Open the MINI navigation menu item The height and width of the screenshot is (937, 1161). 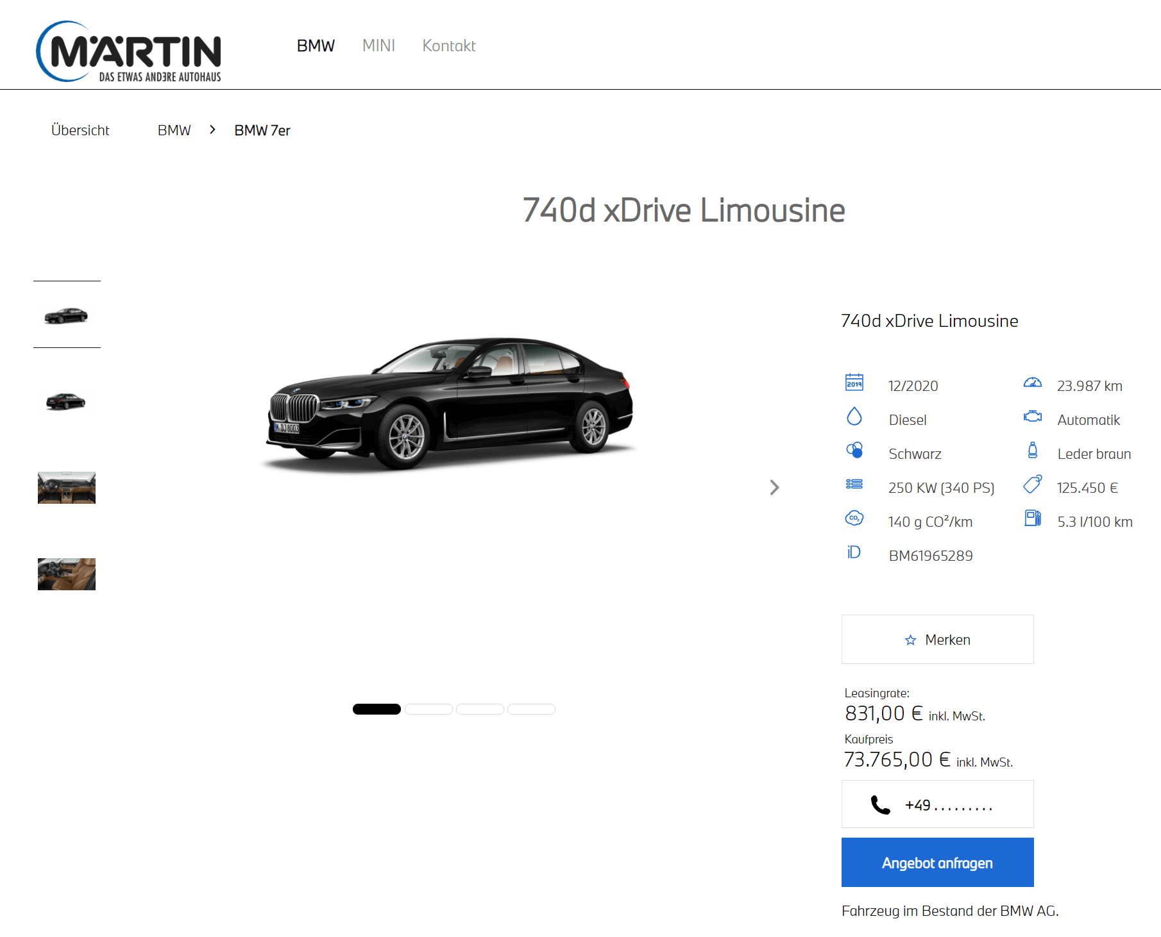378,46
